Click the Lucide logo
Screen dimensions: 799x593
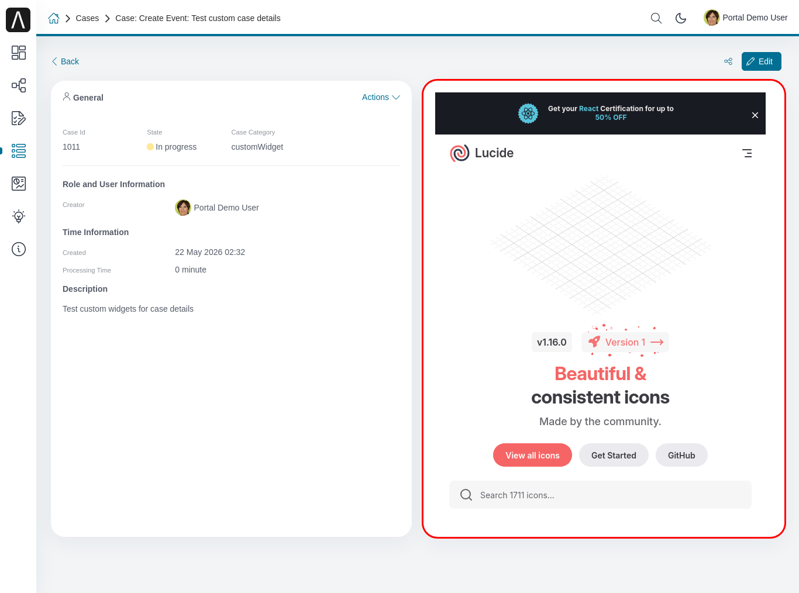482,153
